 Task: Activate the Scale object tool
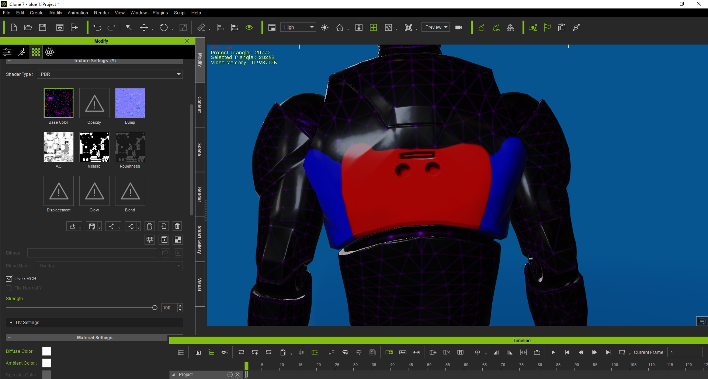point(183,28)
